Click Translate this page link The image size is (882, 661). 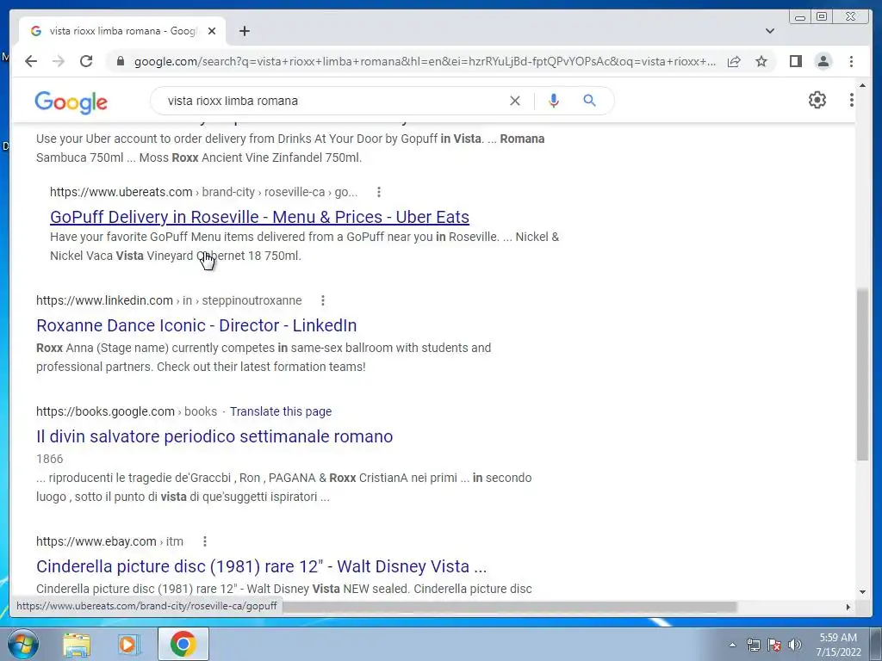click(x=281, y=411)
